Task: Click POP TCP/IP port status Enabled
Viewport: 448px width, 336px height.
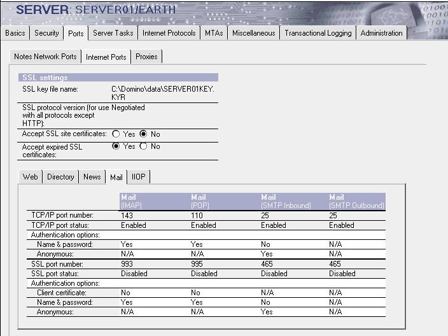Action: (204, 225)
